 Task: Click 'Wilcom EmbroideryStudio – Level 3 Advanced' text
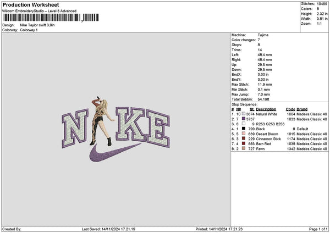(x=40, y=11)
